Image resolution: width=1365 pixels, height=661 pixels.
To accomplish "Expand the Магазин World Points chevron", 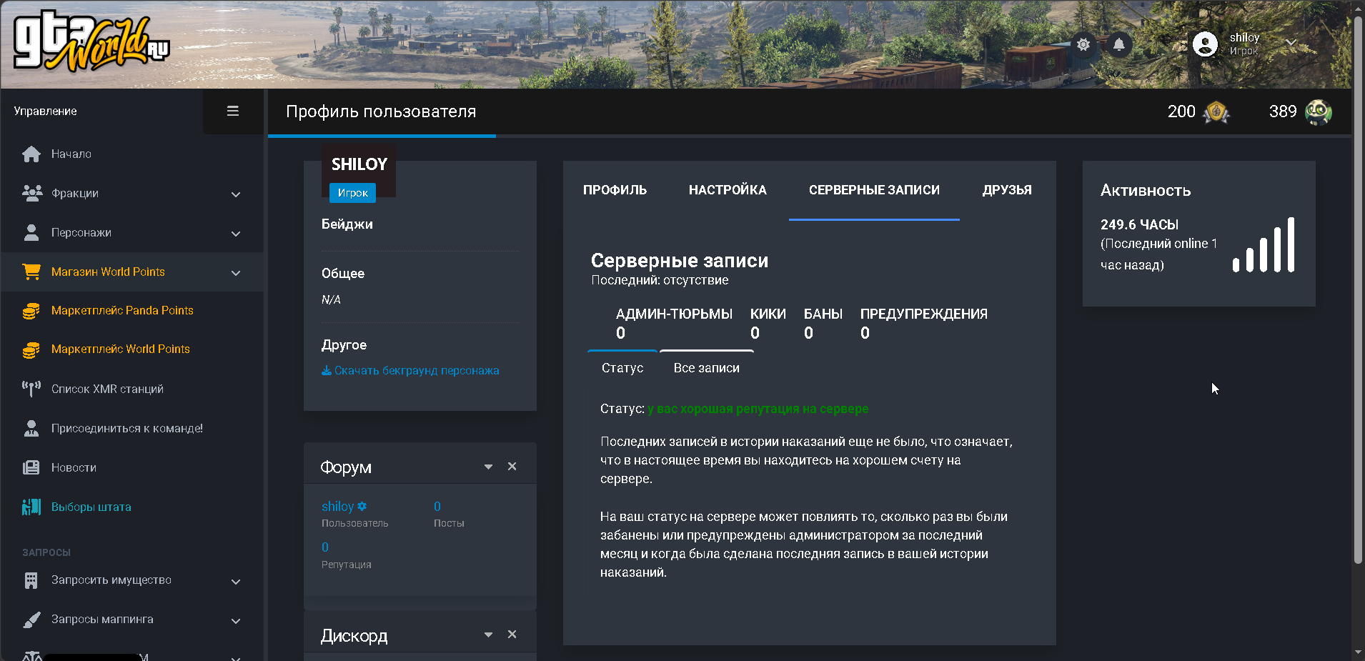I will (236, 273).
